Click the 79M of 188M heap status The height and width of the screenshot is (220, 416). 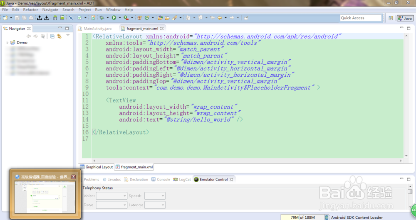pos(302,218)
